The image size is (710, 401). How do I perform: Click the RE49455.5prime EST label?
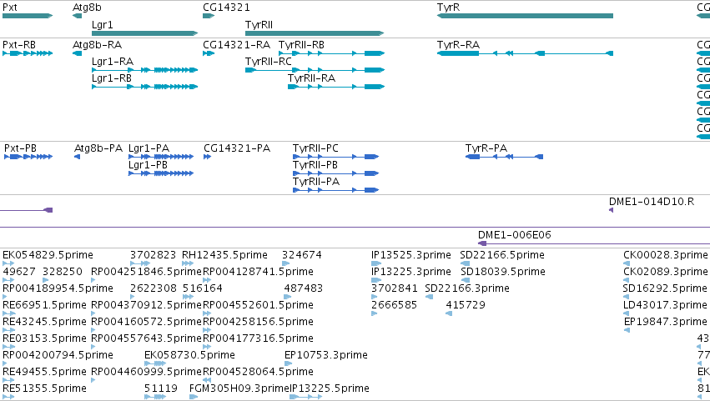[44, 373]
